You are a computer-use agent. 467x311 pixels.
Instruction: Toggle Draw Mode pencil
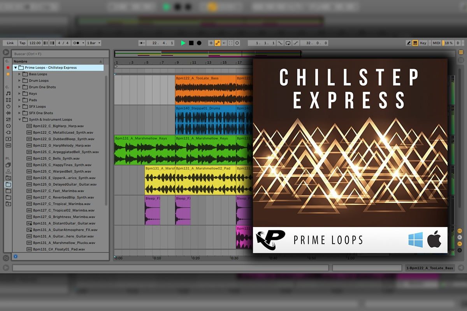tap(409, 43)
